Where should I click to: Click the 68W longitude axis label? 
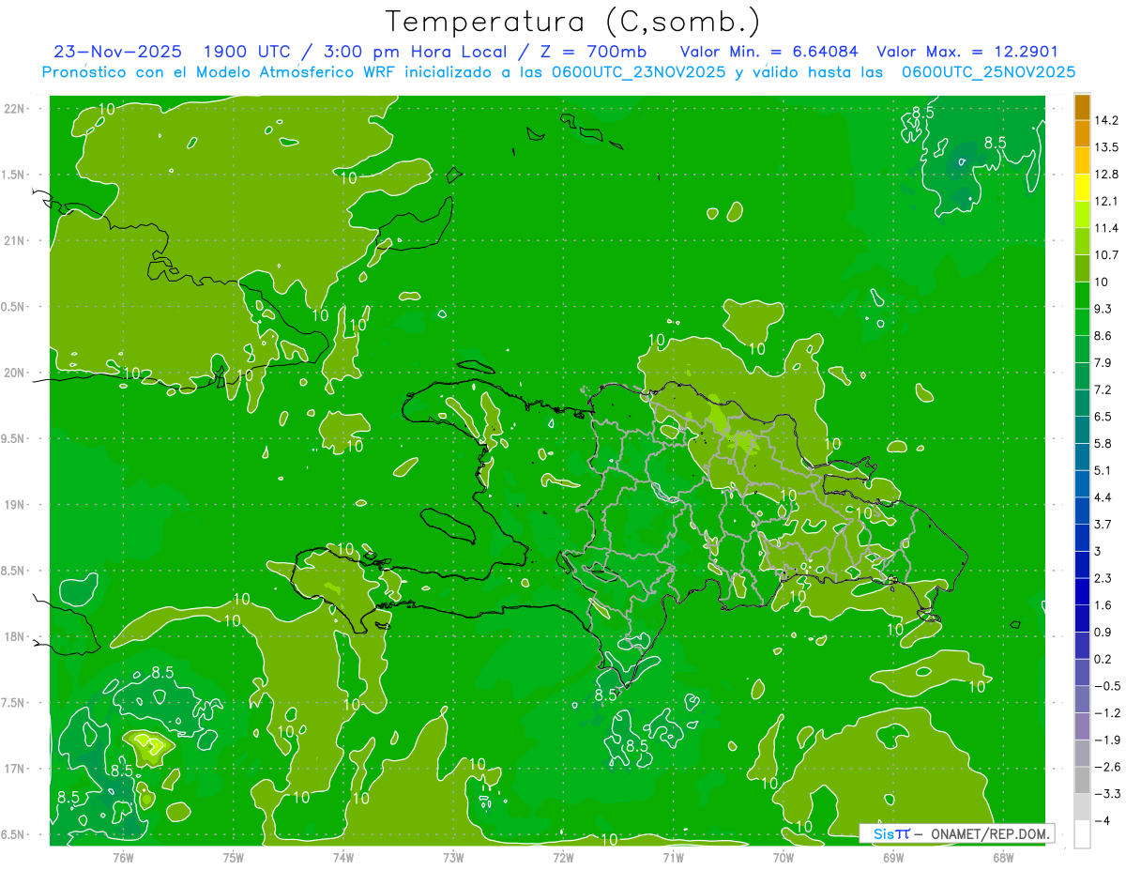tap(1002, 857)
